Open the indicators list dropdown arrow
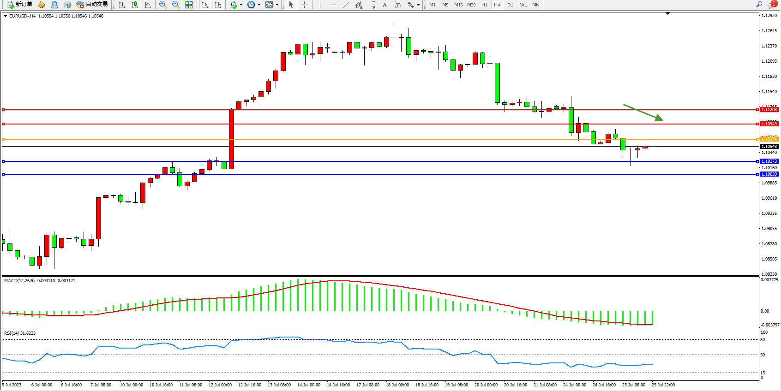Image resolution: width=781 pixels, height=391 pixels. (x=241, y=5)
